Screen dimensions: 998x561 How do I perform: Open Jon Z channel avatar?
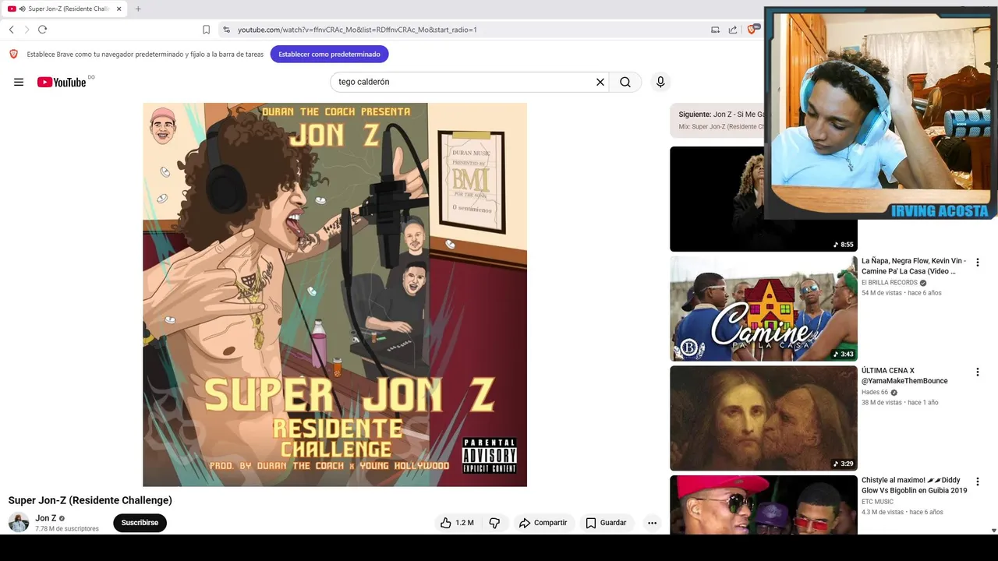click(x=19, y=522)
